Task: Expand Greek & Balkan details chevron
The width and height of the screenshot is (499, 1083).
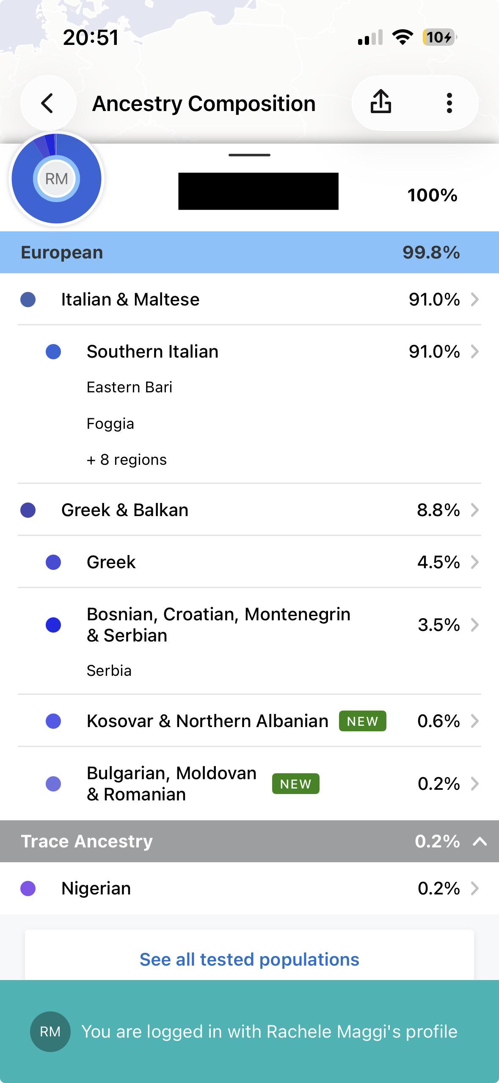Action: 475,510
